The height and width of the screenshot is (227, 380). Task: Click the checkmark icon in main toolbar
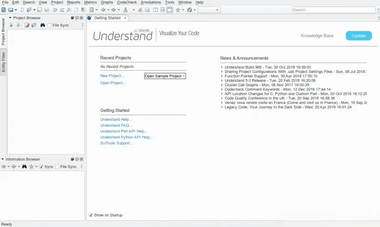tap(190, 10)
